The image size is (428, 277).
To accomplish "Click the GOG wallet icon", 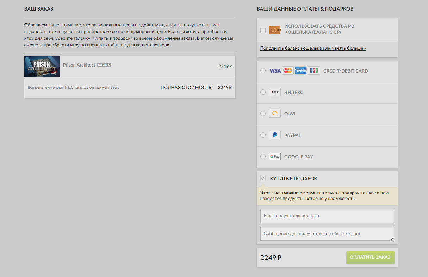I will click(x=274, y=30).
